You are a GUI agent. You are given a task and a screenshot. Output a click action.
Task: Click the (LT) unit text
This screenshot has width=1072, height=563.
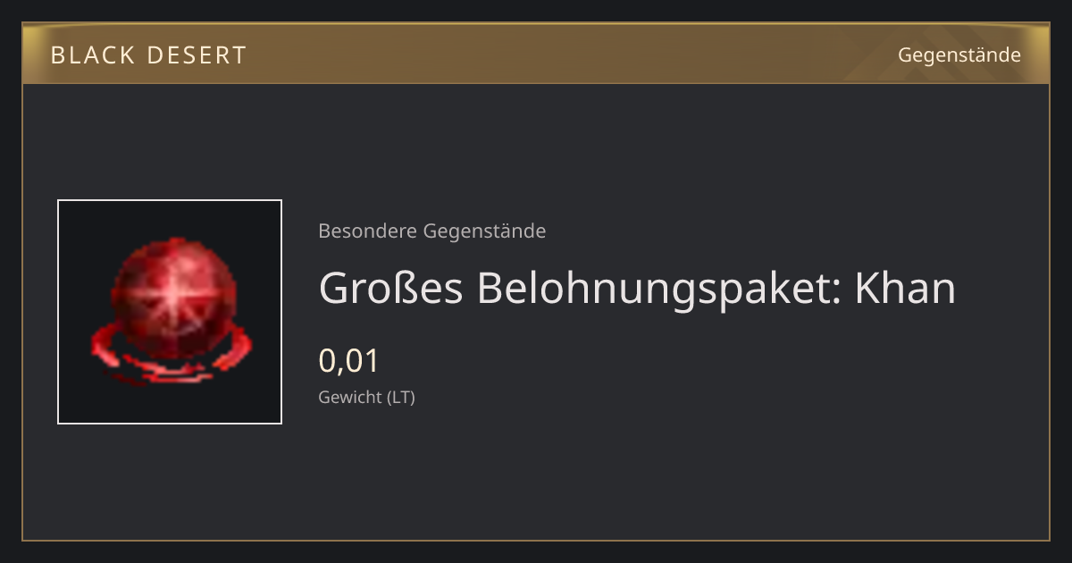[x=401, y=398]
